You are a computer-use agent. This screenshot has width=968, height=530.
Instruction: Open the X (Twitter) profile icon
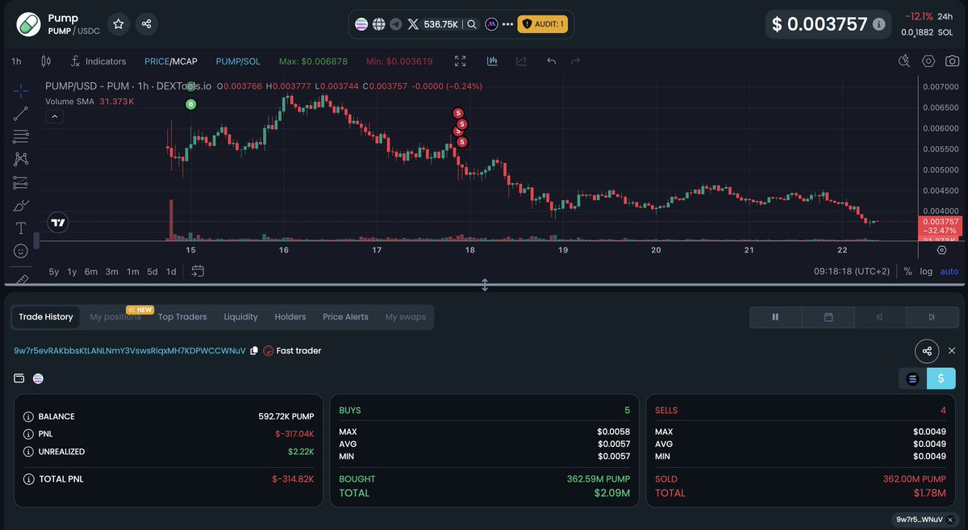[x=413, y=24]
